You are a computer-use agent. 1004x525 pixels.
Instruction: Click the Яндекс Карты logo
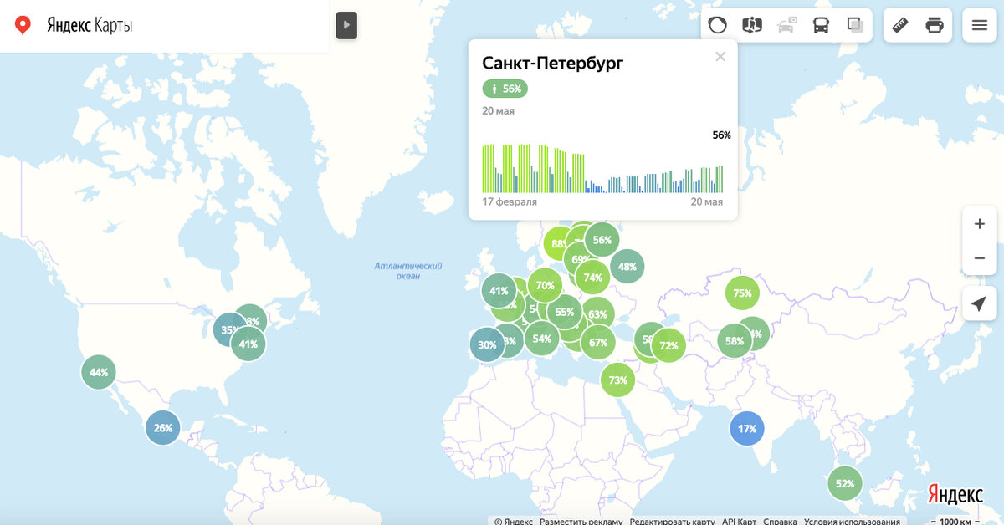pos(90,26)
